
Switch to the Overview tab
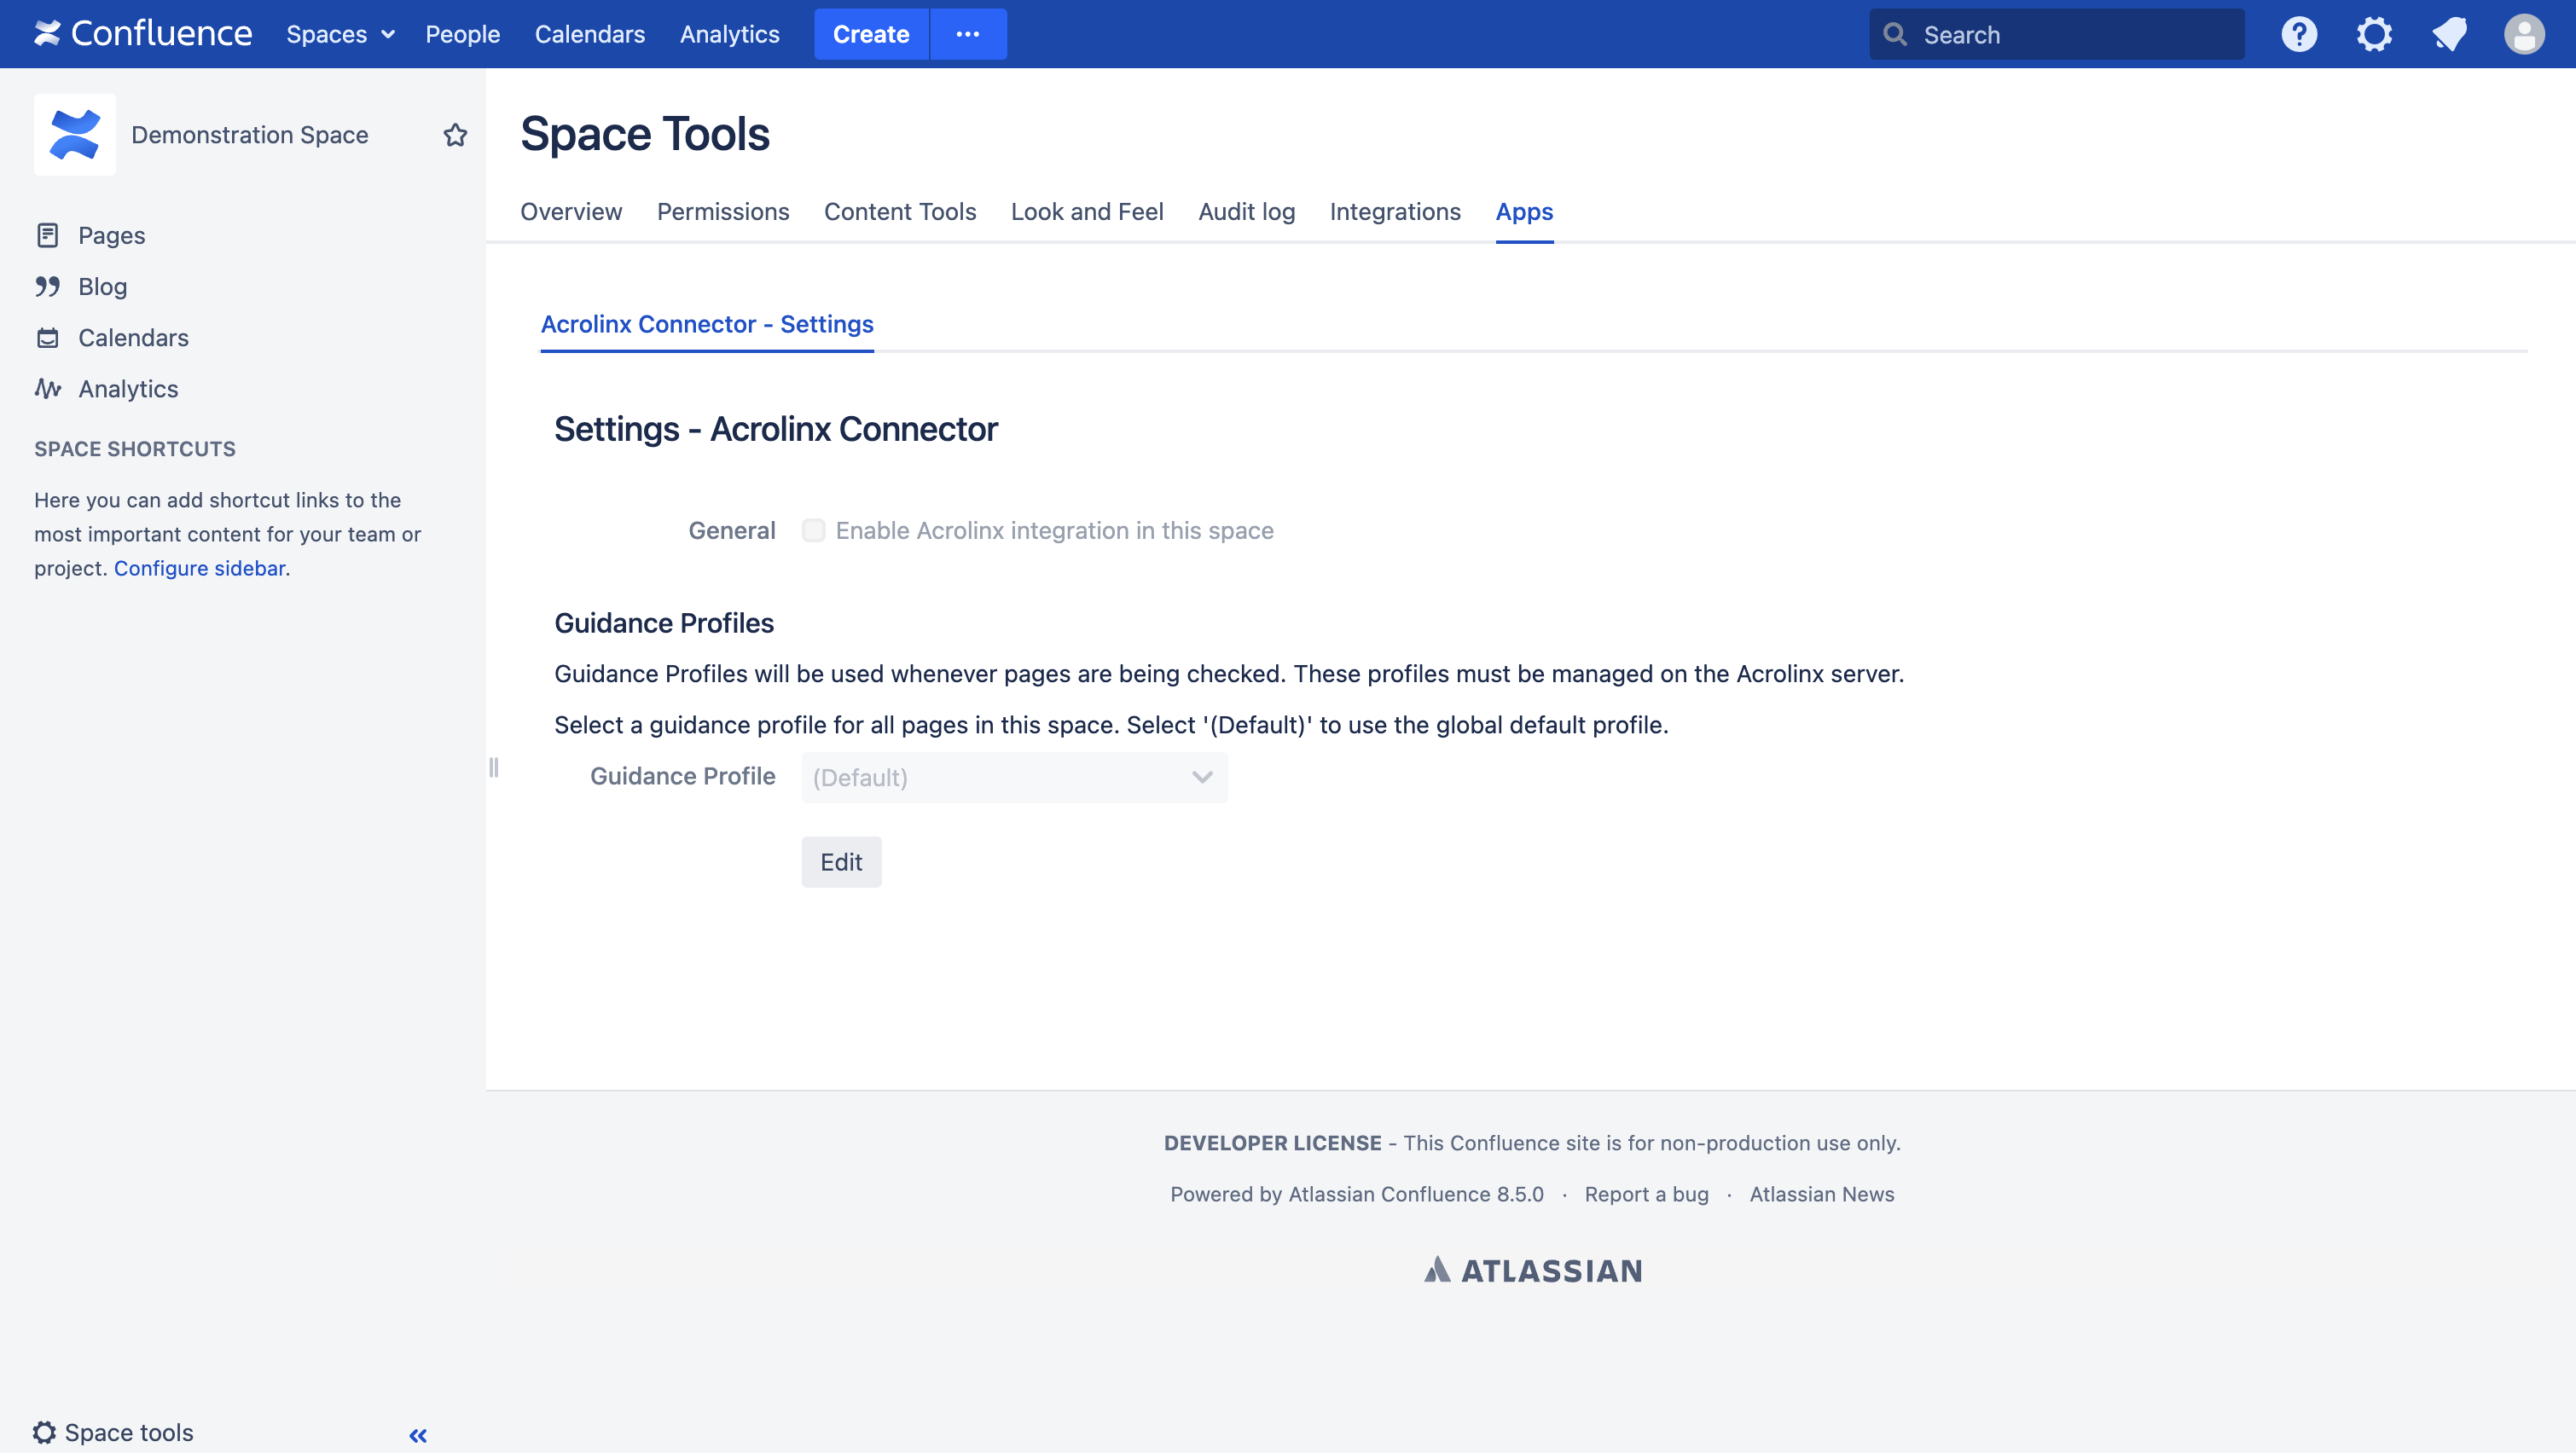tap(571, 211)
